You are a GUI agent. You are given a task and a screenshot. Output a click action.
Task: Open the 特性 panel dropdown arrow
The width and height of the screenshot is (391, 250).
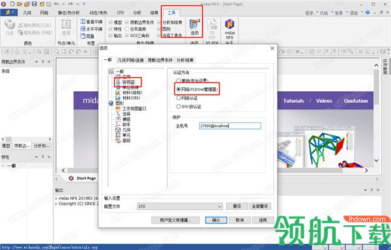[x=36, y=157]
